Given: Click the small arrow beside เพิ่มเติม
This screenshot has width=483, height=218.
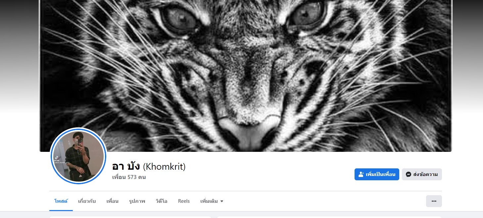Looking at the screenshot, I should click(222, 201).
